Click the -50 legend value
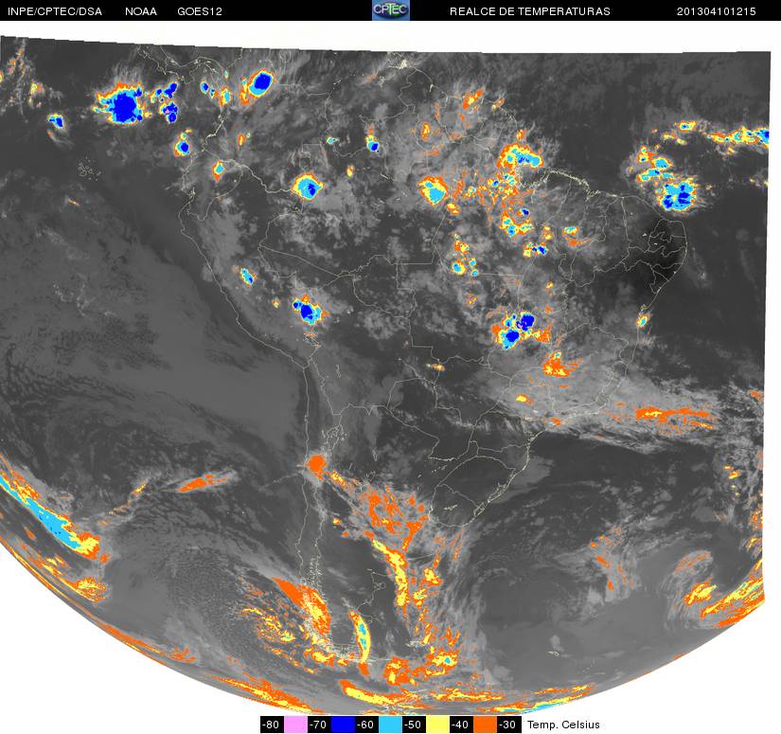 (x=415, y=725)
